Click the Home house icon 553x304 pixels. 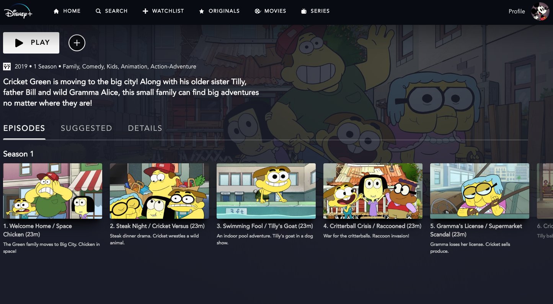(x=56, y=11)
